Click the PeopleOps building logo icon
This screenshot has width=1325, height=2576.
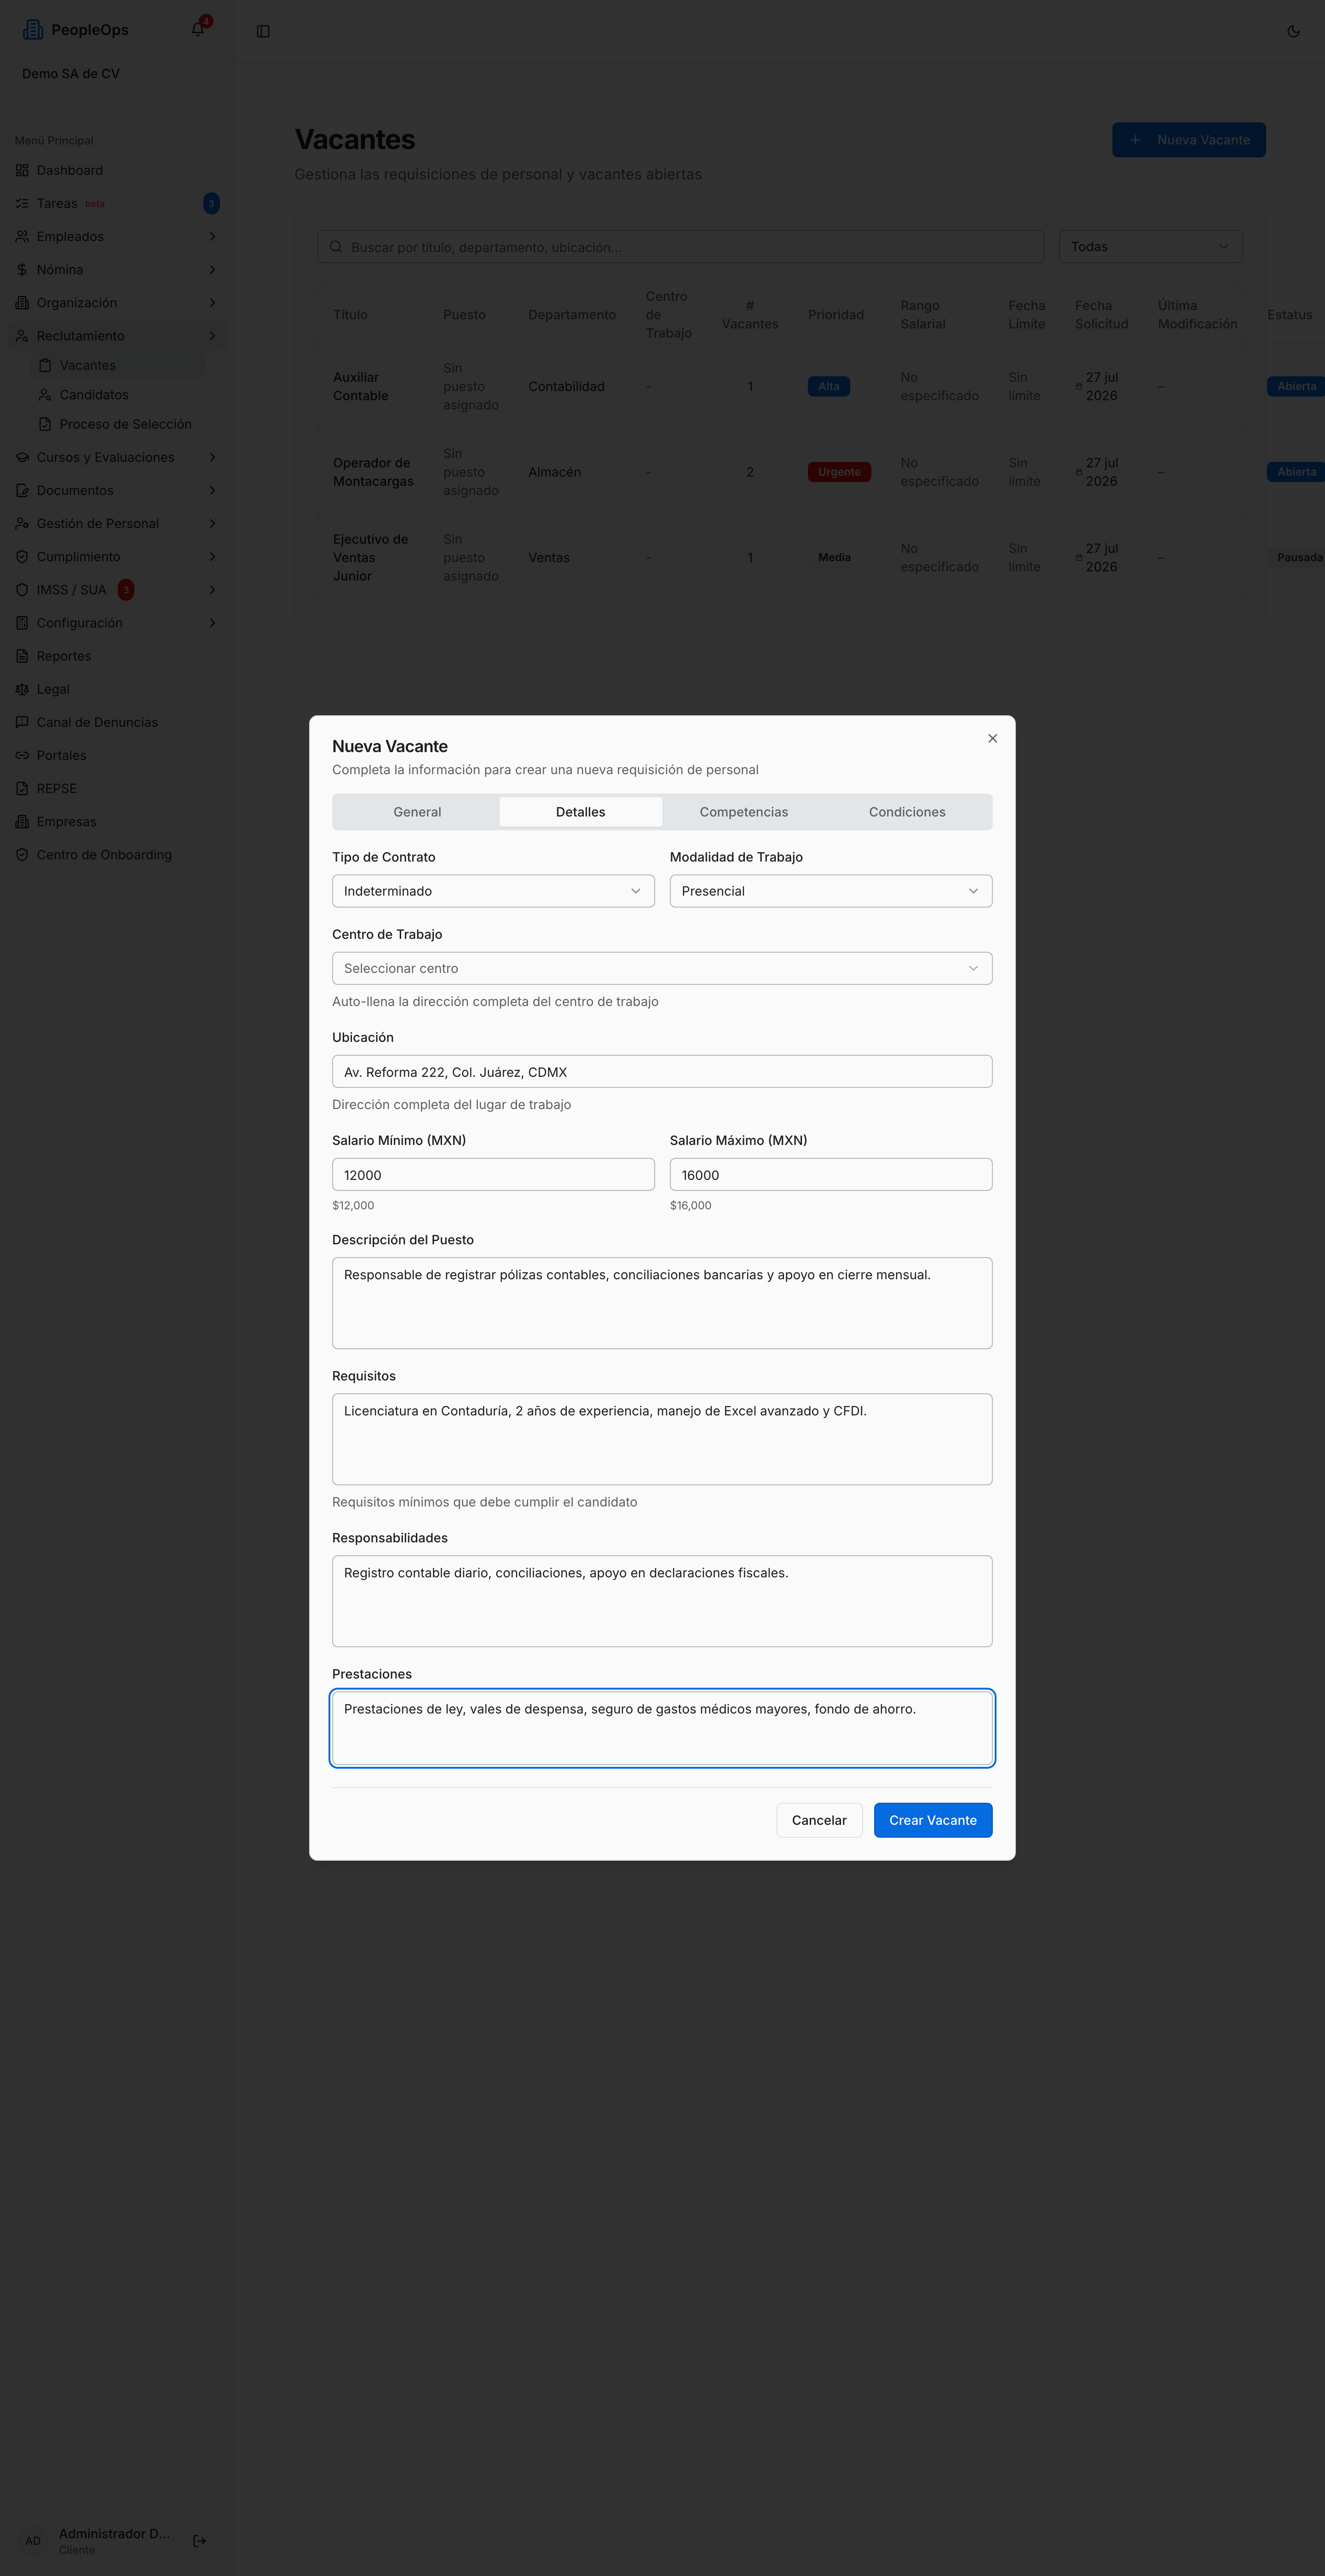click(33, 30)
